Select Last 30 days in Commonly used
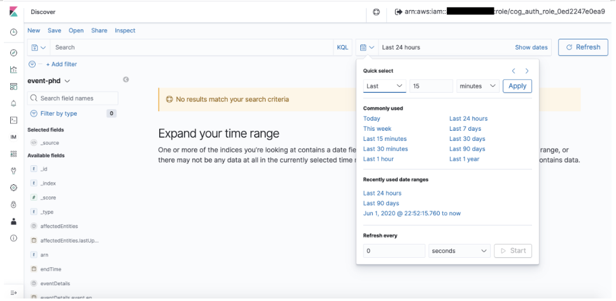The width and height of the screenshot is (616, 301). tap(467, 138)
